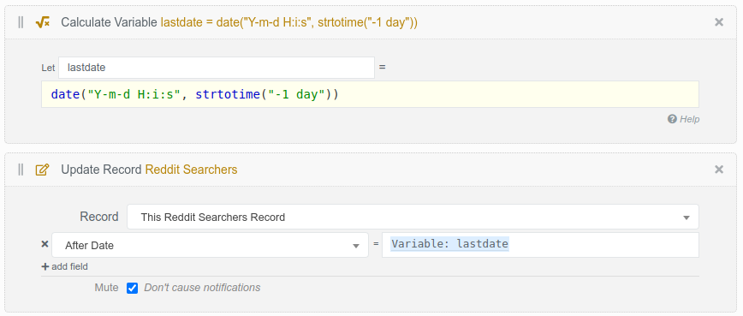
Task: Click the Update Record edit icon
Action: click(x=43, y=170)
